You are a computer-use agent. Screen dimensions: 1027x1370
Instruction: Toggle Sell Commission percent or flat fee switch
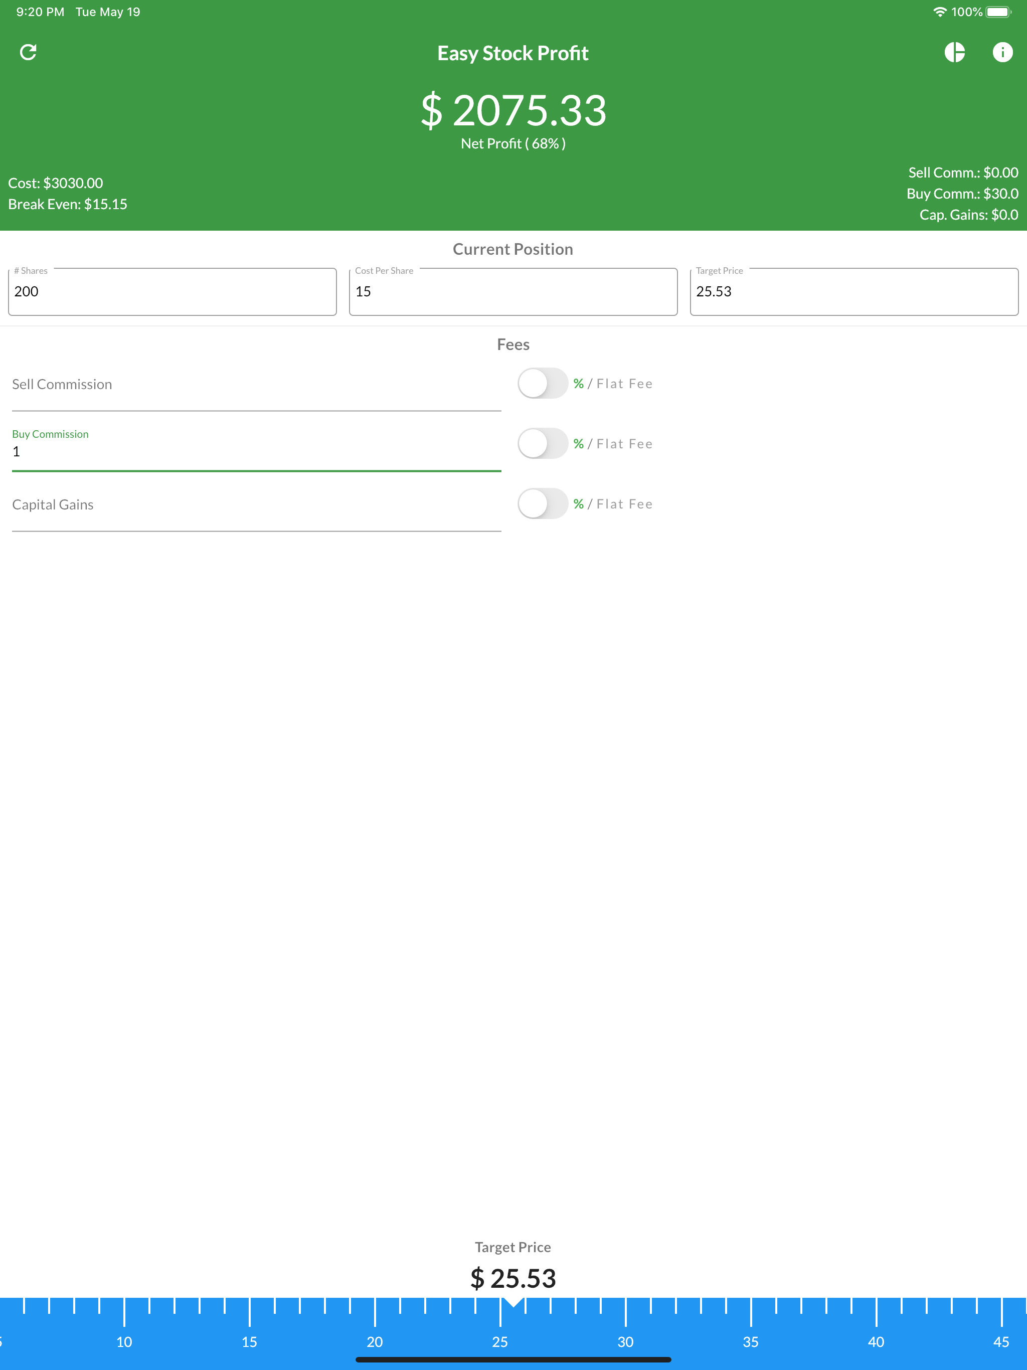pos(543,384)
